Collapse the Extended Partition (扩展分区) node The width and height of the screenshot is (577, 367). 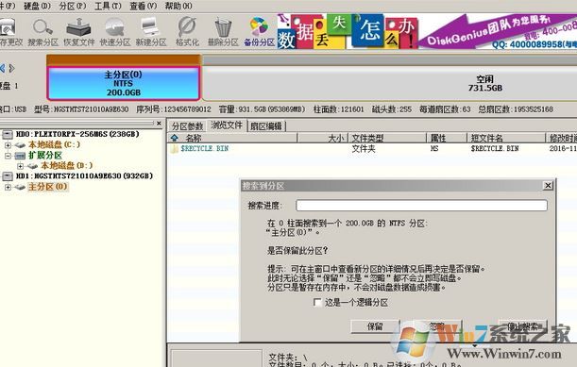8,156
